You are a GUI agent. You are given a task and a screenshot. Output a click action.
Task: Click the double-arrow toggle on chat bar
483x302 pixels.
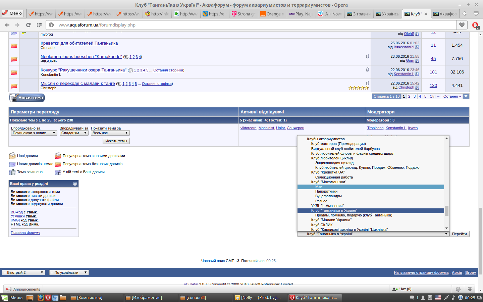[x=470, y=289]
